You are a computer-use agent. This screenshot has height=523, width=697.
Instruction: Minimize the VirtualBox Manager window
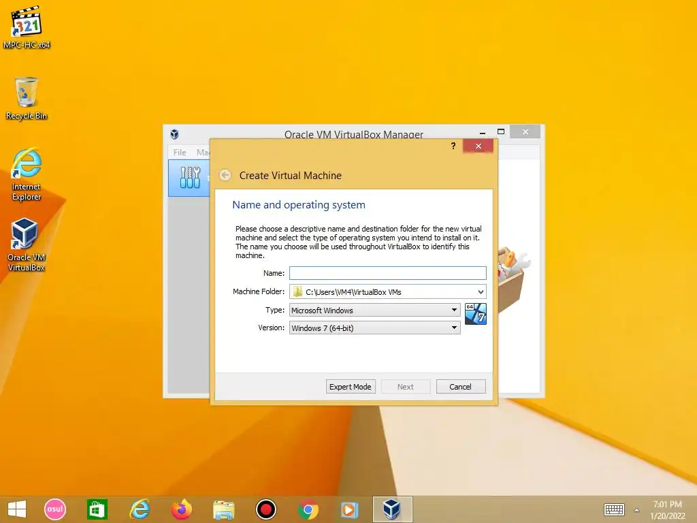(483, 132)
